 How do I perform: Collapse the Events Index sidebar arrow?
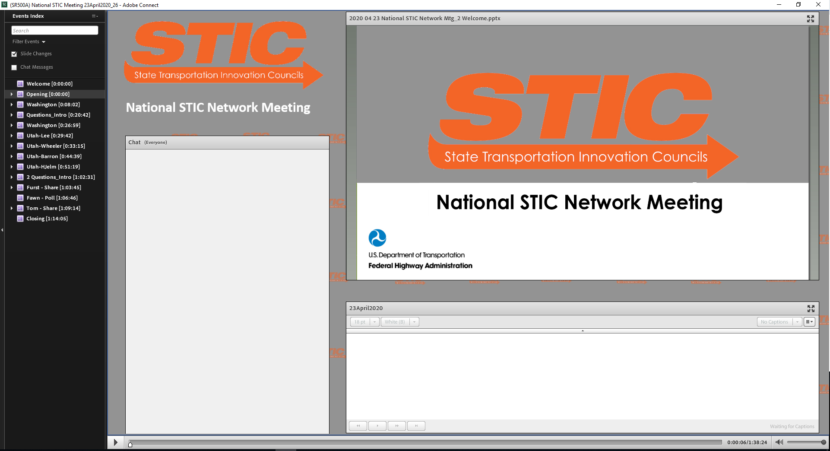2,230
